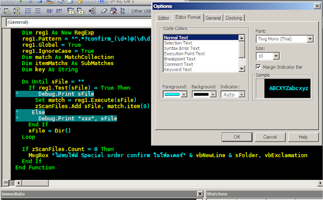
Task: Click the second private clipboard paste icon
Action: click(x=80, y=11)
